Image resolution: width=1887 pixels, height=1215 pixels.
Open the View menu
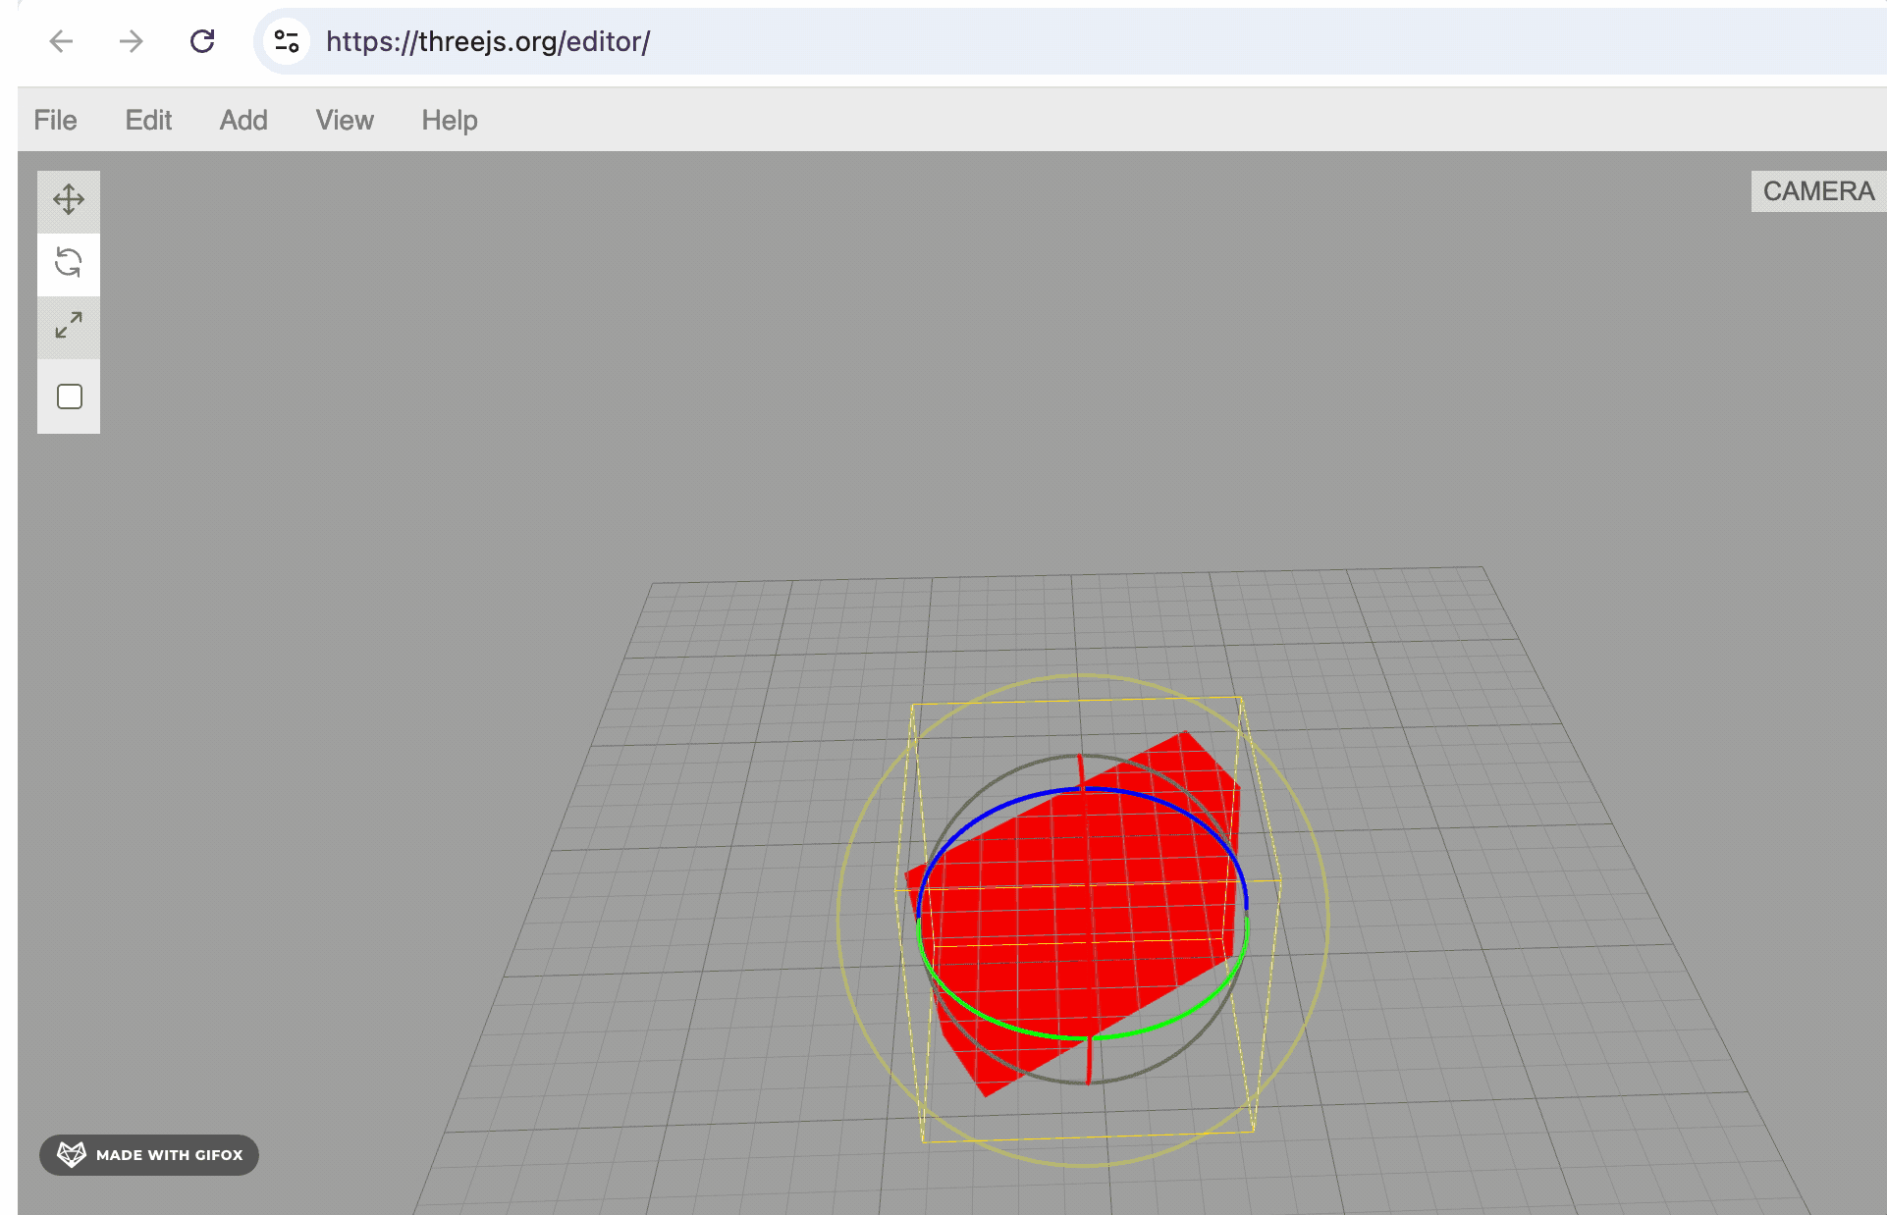tap(345, 120)
